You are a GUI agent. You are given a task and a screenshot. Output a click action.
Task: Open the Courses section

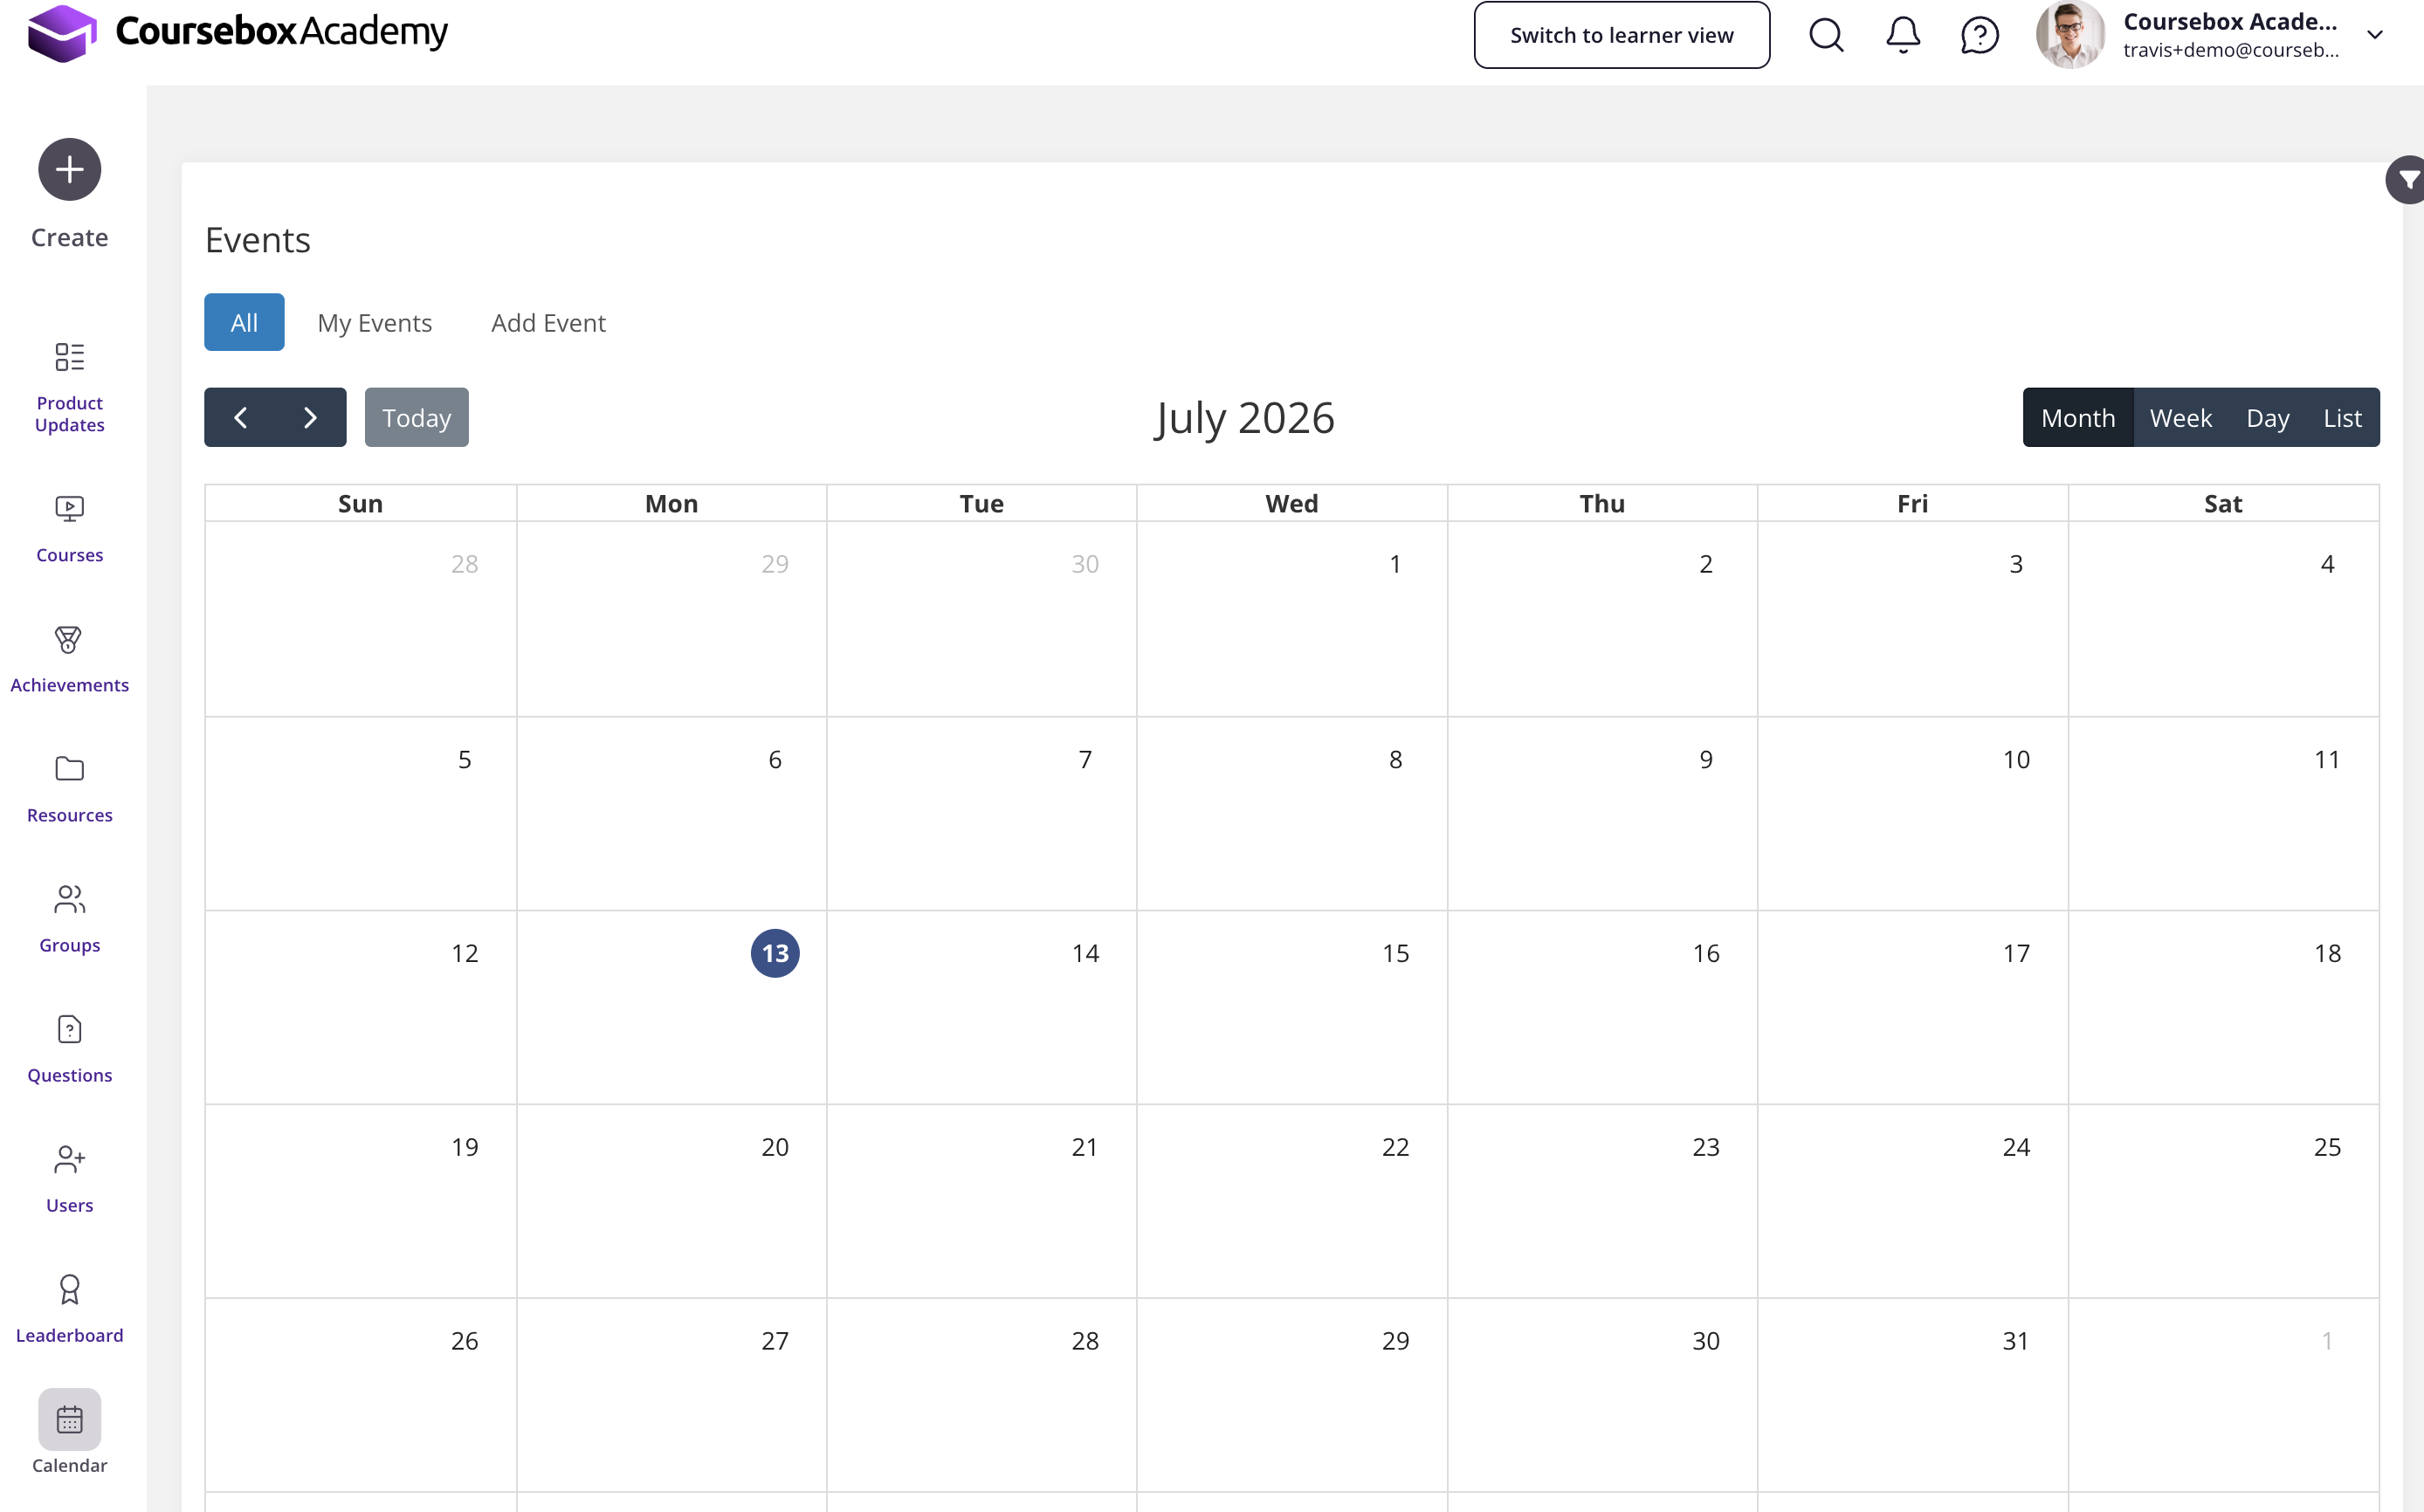[x=69, y=530]
